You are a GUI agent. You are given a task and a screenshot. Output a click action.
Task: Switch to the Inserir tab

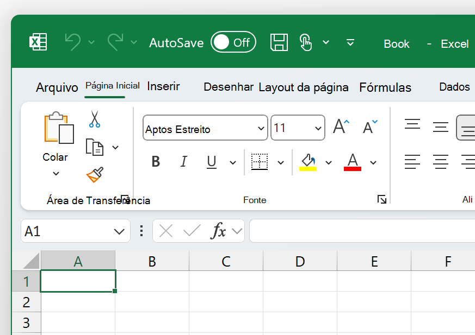tap(163, 86)
